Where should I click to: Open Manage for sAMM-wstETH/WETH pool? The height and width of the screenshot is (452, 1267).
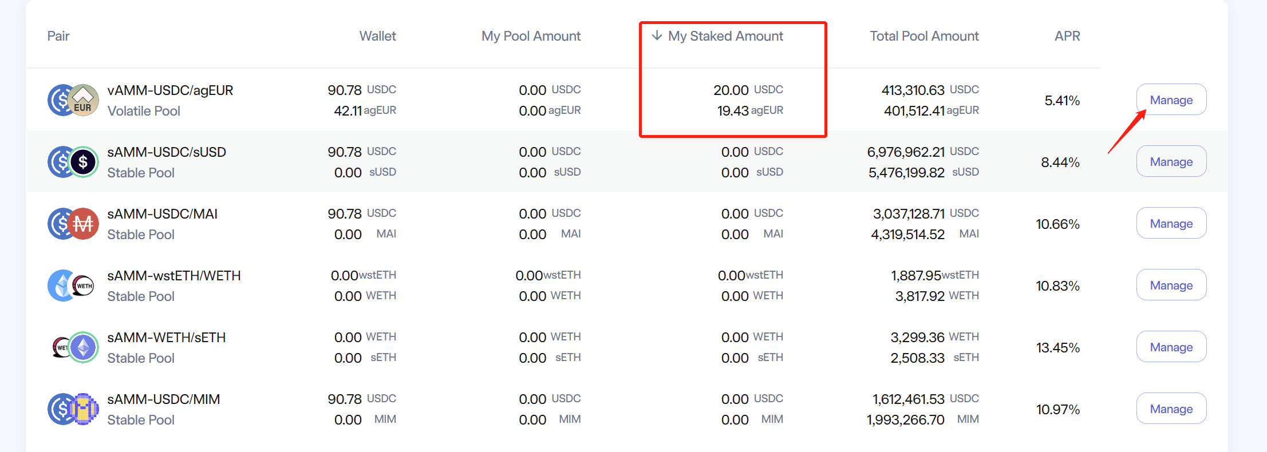point(1171,285)
